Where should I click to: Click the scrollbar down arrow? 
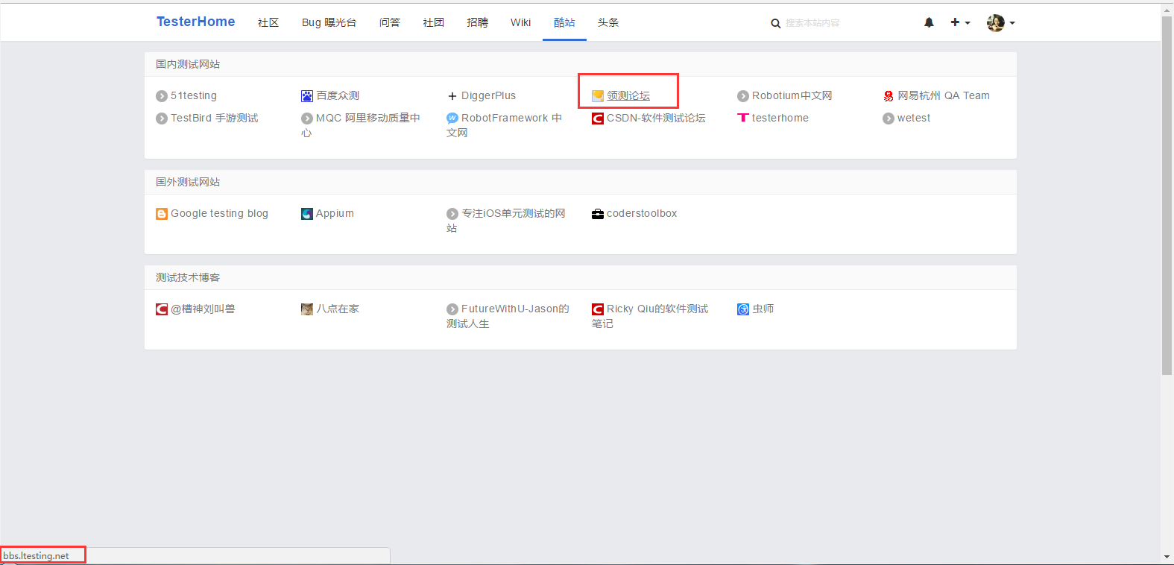click(1167, 558)
